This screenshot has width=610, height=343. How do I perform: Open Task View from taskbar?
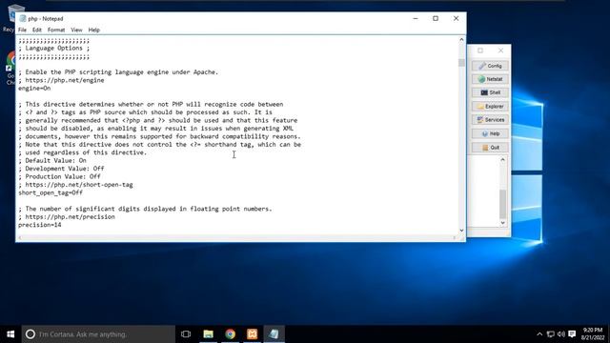coord(186,334)
